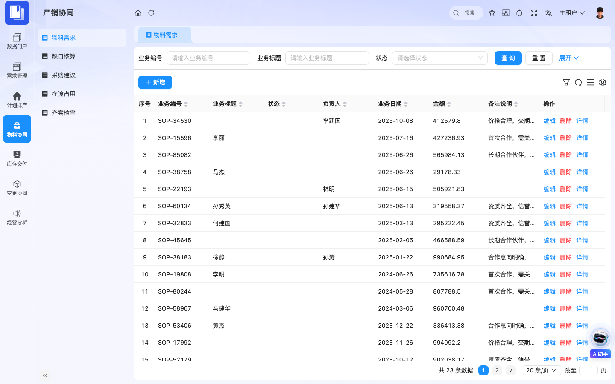Select 齐套检查 in the submenu
This screenshot has height=384, width=615.
click(82, 113)
